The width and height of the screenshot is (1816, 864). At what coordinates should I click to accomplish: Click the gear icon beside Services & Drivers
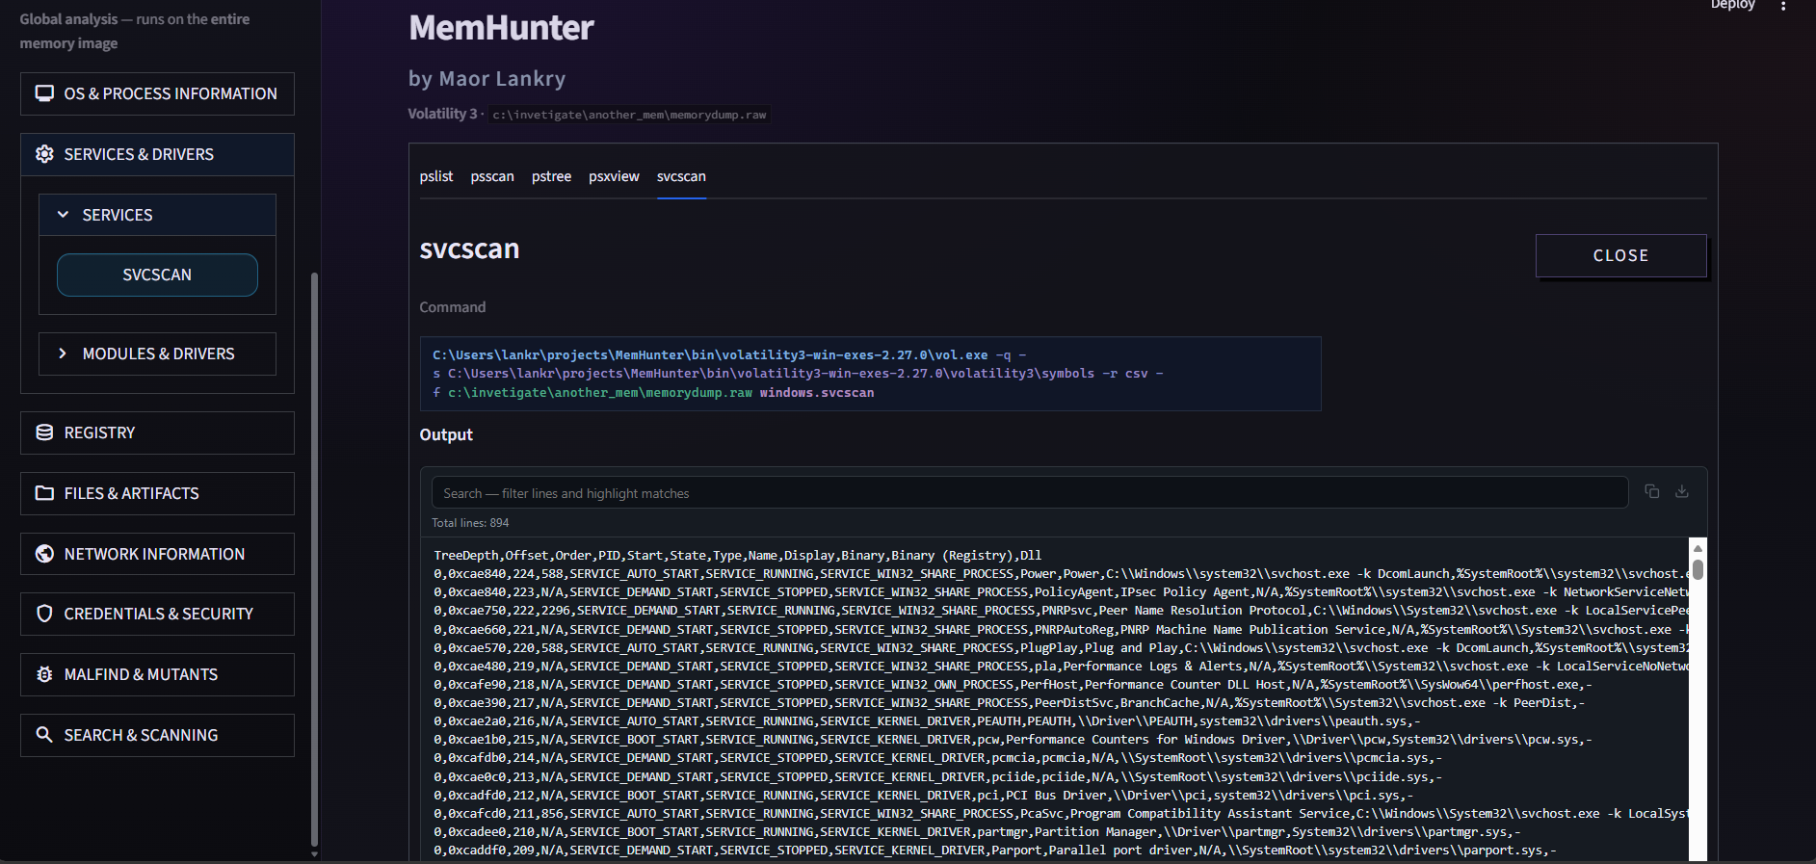click(x=44, y=154)
